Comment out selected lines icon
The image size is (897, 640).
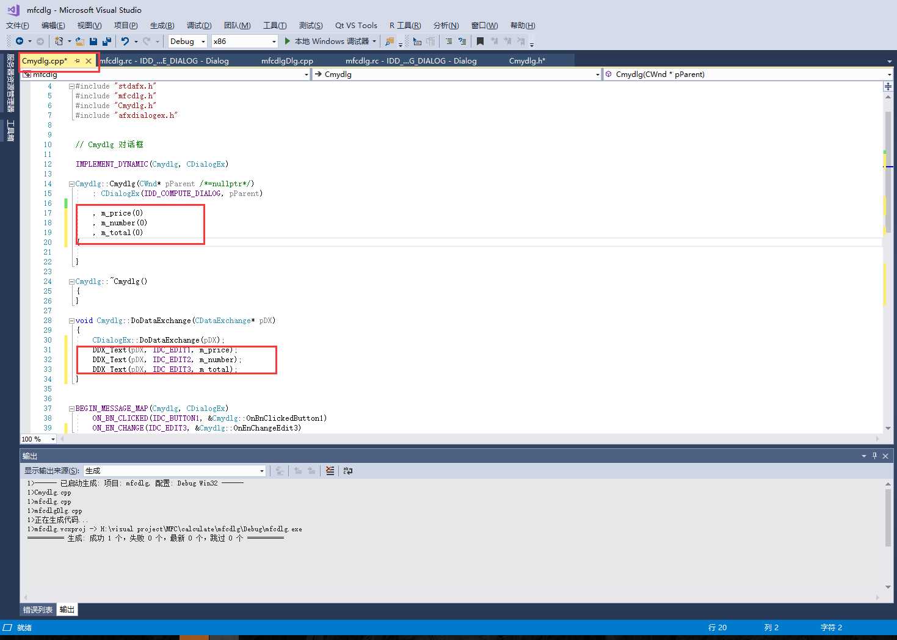[x=449, y=41]
